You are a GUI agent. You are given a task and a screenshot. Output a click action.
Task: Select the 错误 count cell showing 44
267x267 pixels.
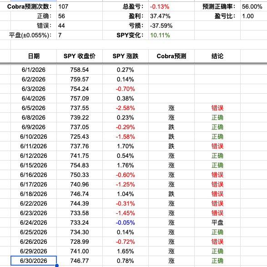[80, 26]
